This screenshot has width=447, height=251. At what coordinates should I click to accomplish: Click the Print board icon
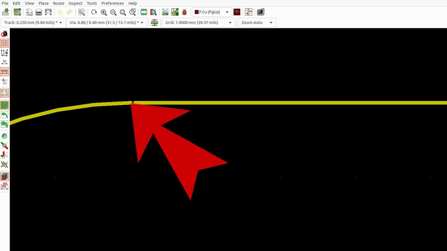pyautogui.click(x=39, y=12)
